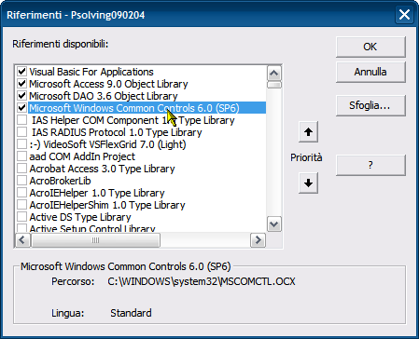419x339 pixels.
Task: Click the vertical scrollbar thumb
Action: (x=274, y=85)
